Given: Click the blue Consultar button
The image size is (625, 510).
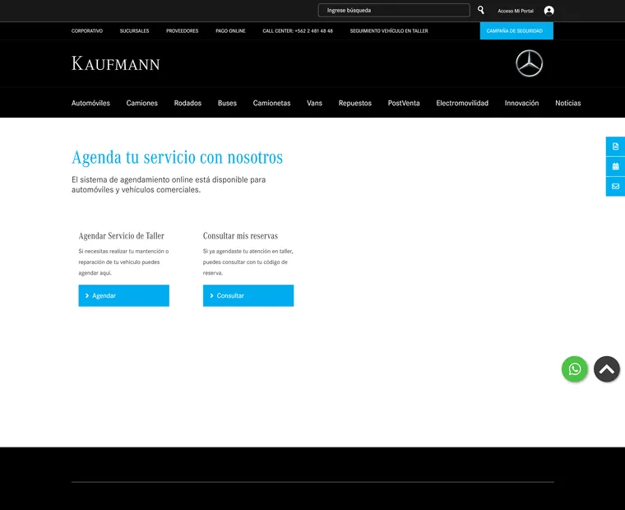Looking at the screenshot, I should pyautogui.click(x=248, y=295).
